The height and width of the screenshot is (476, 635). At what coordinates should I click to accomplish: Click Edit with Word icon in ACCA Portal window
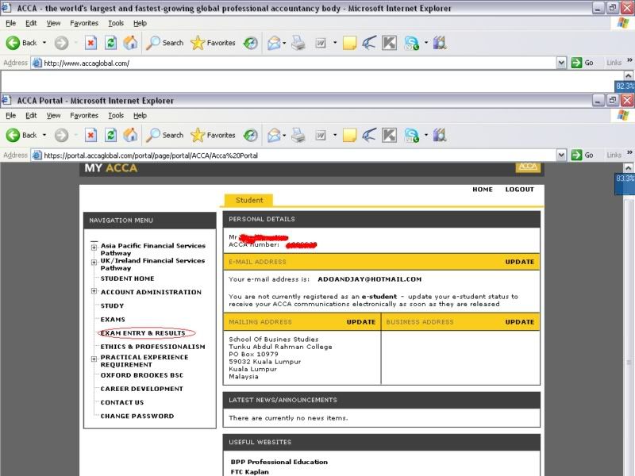pyautogui.click(x=321, y=135)
